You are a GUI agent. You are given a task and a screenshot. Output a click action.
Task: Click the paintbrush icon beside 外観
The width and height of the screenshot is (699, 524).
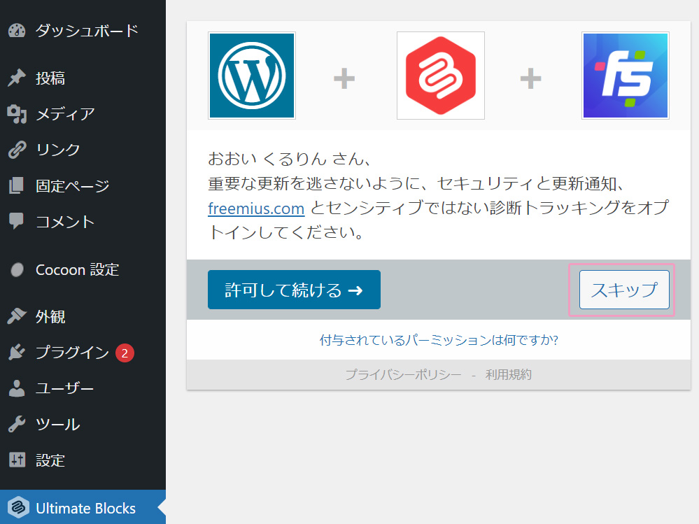coord(17,316)
